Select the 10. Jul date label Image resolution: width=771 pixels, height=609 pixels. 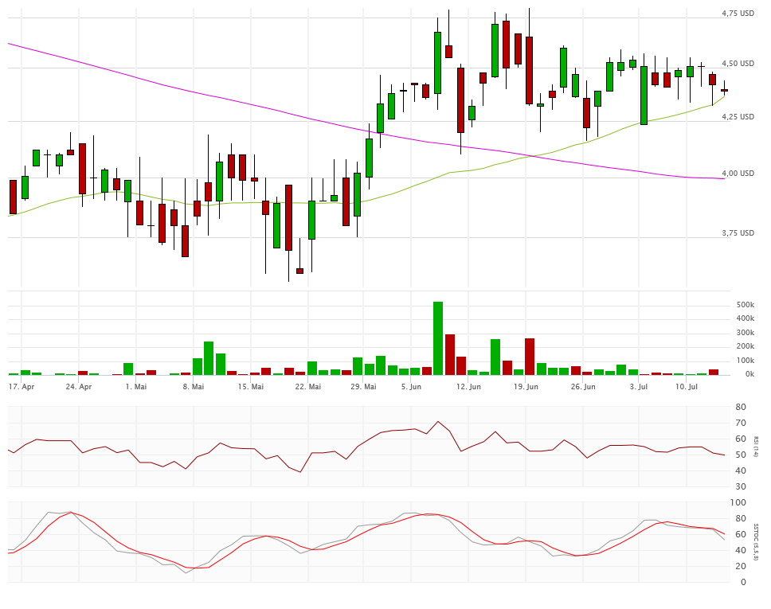pos(687,387)
